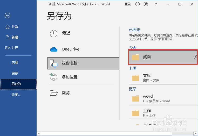Click the computer icon for 这台电脑
Image resolution: width=198 pixels, height=136 pixels.
[x=54, y=63]
